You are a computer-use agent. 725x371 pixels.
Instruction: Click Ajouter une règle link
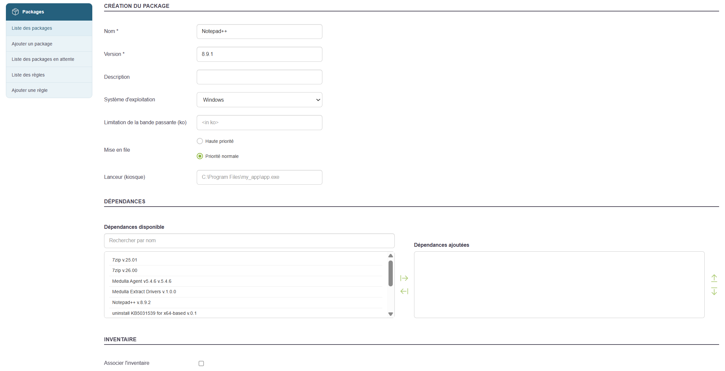[x=29, y=90]
